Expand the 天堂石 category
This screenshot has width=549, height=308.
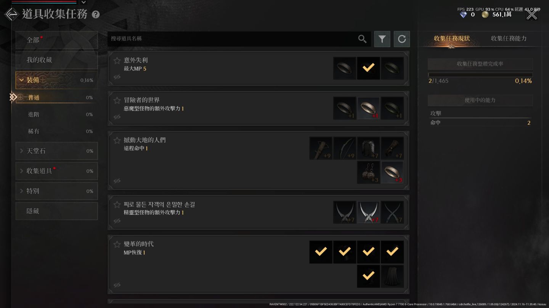pyautogui.click(x=56, y=151)
